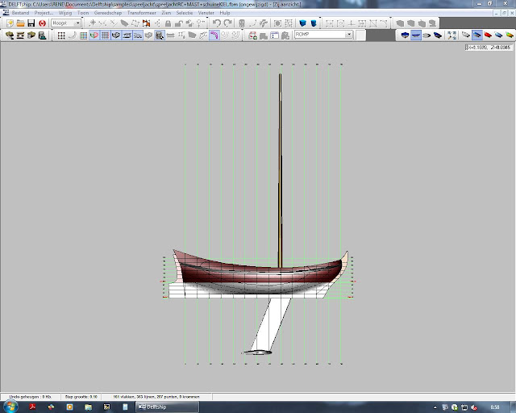Screen dimensions: 516x413
Task: Toggle the colored grid icon
Action: (x=83, y=35)
